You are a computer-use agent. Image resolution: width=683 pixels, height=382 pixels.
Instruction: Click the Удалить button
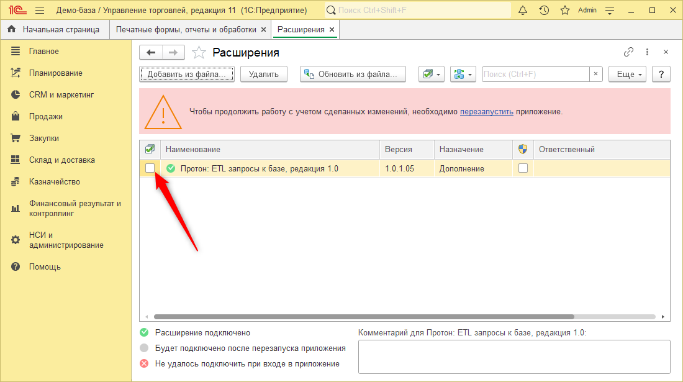coord(263,74)
